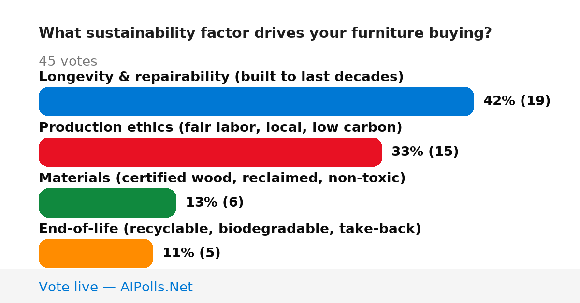Select the Production ethics option label
The height and width of the screenshot is (303, 580).
220,127
